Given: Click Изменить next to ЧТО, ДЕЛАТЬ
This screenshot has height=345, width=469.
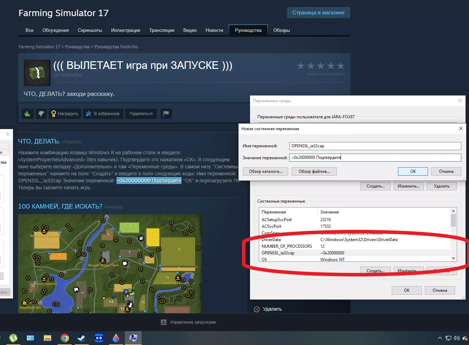Looking at the screenshot, I should click(72, 142).
